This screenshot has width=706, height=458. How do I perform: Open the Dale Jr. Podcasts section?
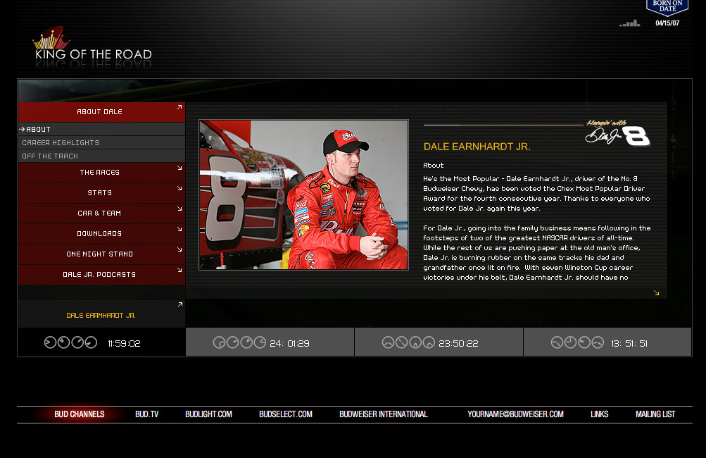[x=100, y=275]
